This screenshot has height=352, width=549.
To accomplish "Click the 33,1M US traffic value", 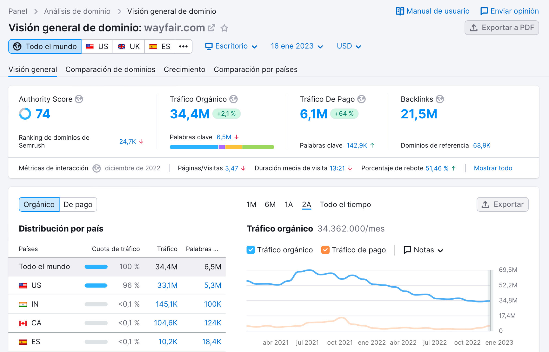I will point(167,286).
